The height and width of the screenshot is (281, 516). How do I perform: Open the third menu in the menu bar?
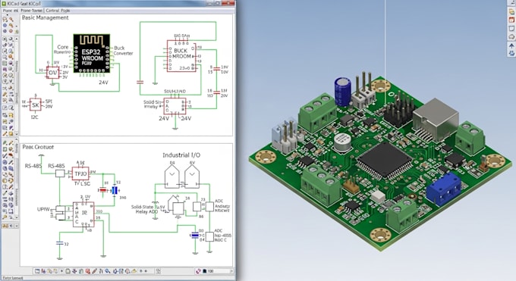point(58,11)
